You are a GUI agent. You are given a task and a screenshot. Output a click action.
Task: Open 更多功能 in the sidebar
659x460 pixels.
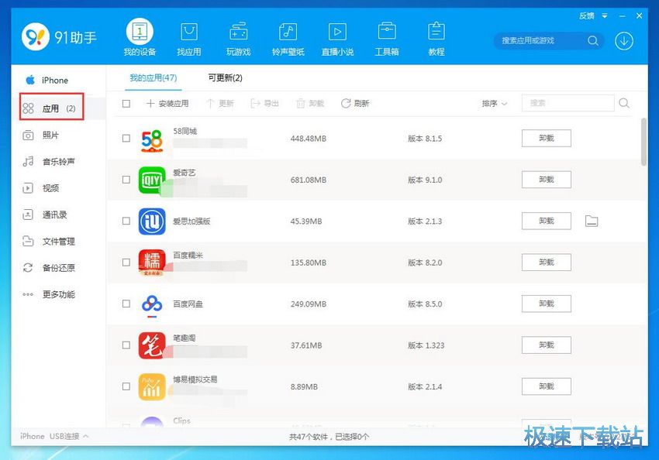point(49,294)
